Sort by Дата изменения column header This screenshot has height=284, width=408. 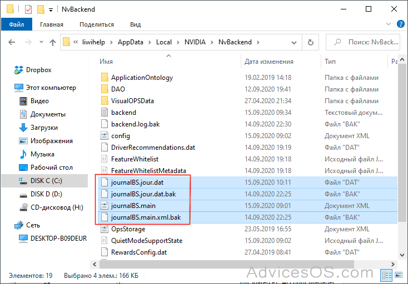point(269,62)
